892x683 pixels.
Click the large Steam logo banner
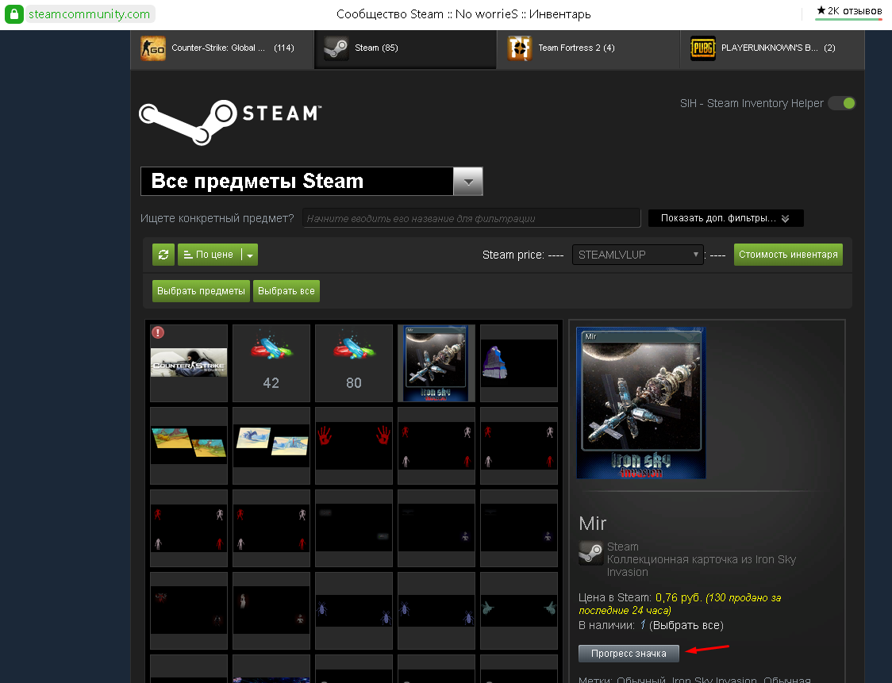point(230,121)
